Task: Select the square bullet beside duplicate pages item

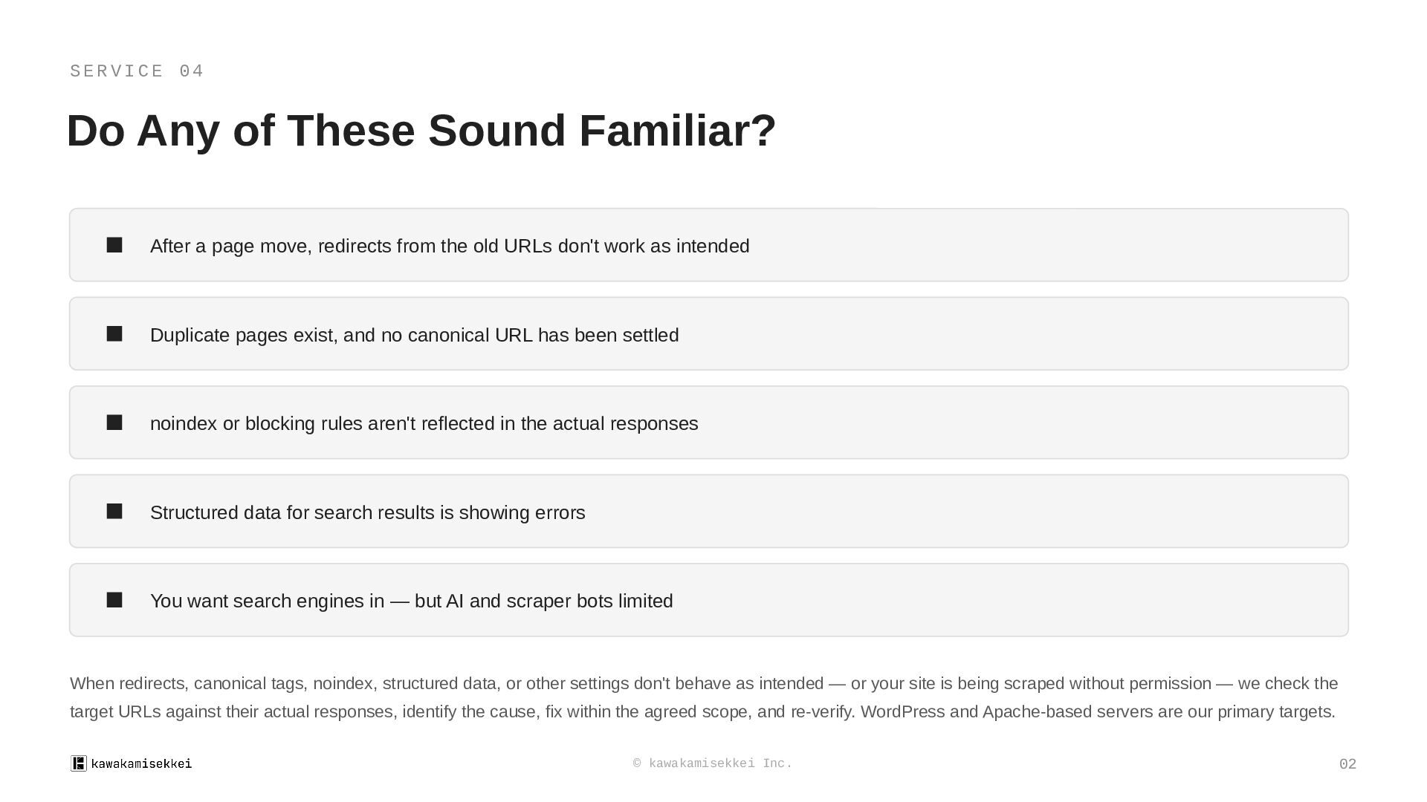Action: coord(114,334)
